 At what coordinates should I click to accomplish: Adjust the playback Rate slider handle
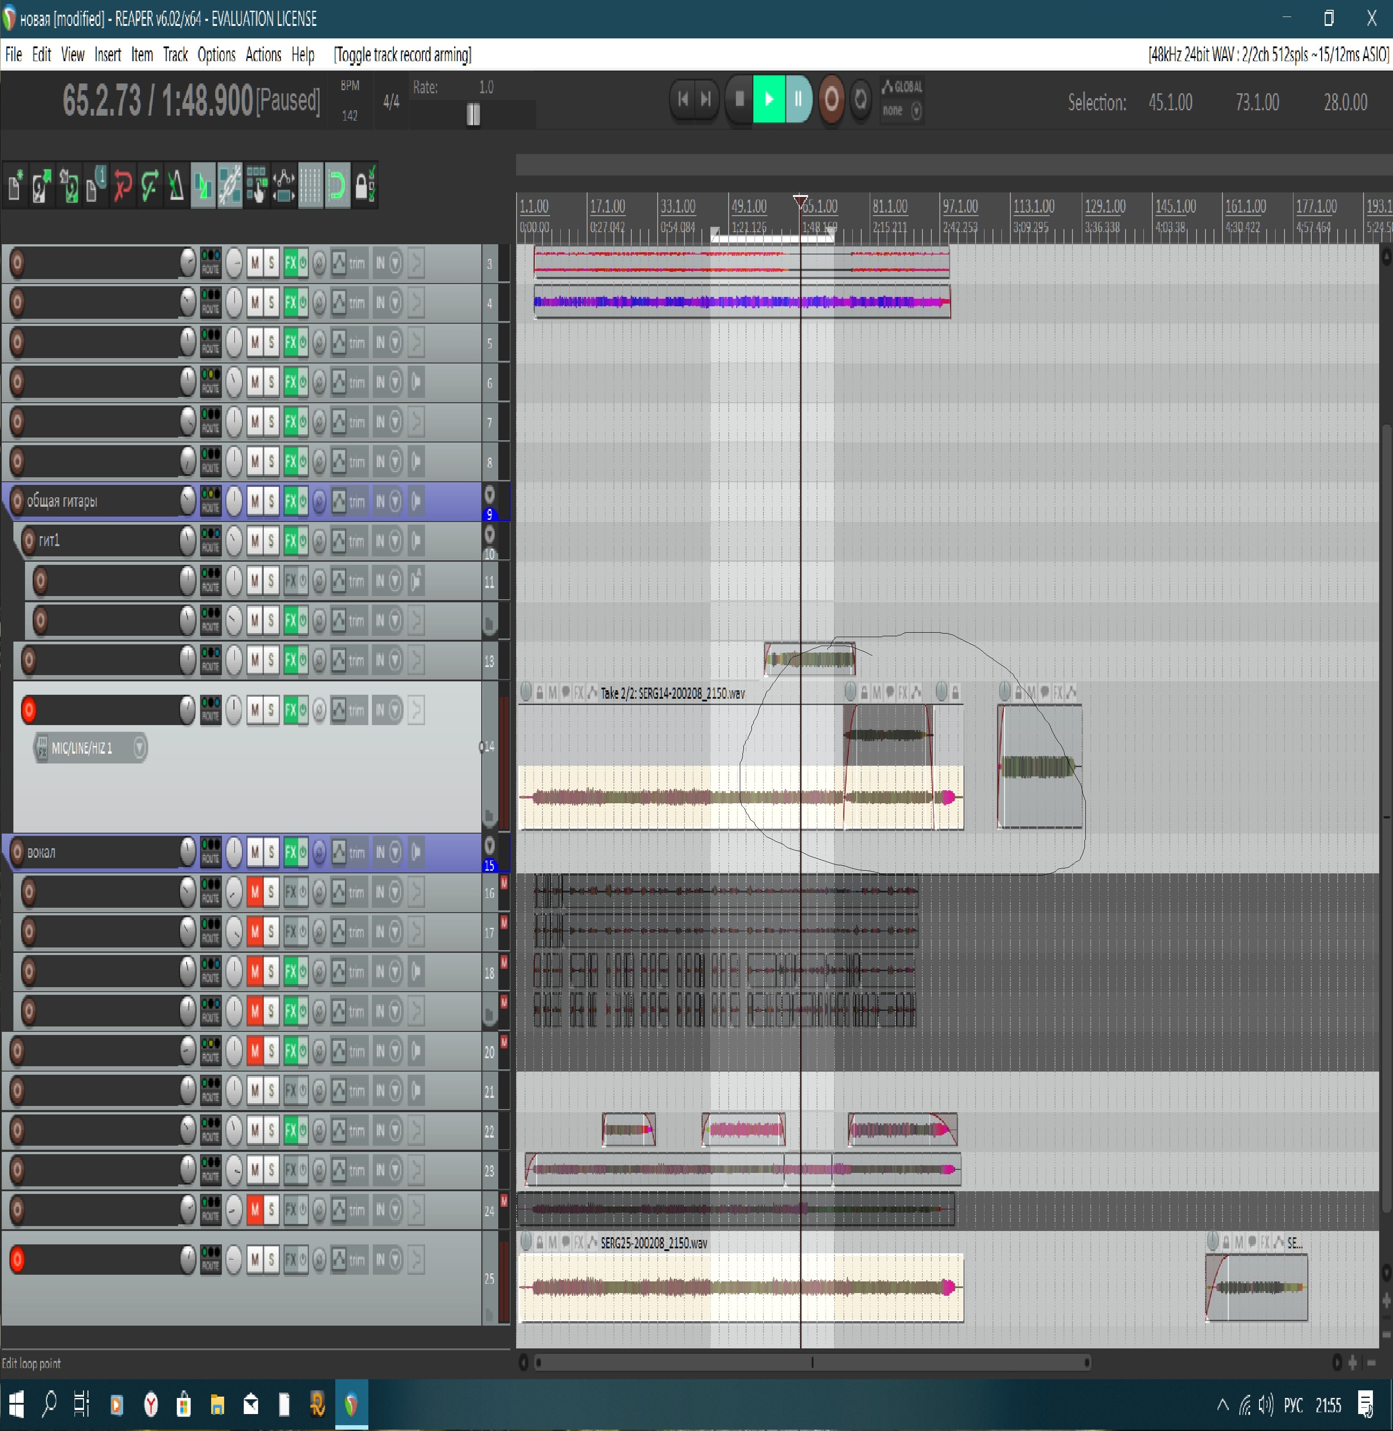[x=473, y=114]
